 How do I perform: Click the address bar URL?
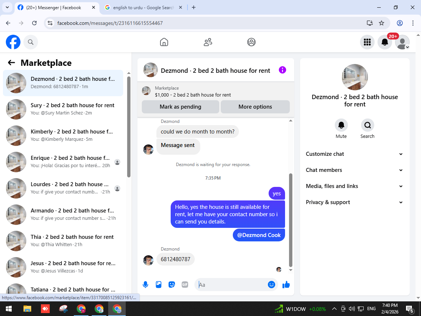click(110, 23)
